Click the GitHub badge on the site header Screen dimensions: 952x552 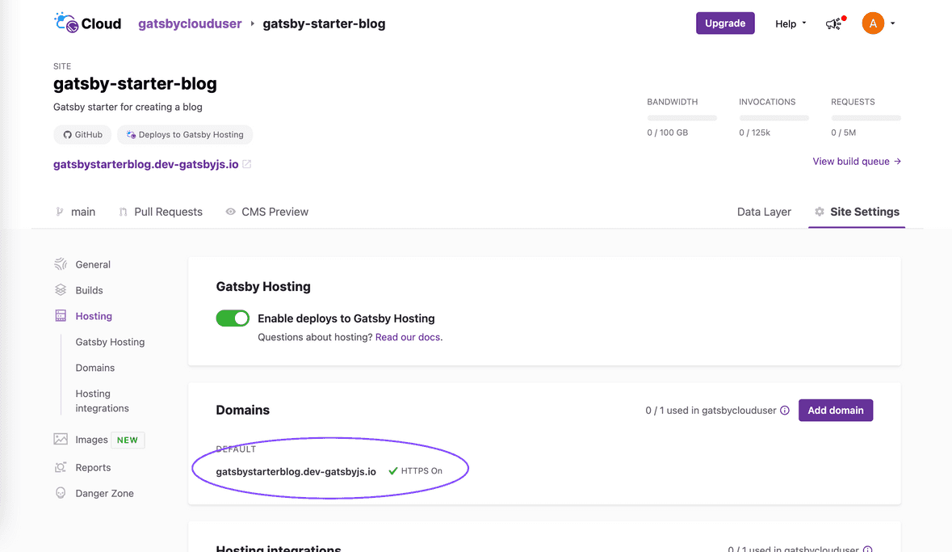click(82, 134)
